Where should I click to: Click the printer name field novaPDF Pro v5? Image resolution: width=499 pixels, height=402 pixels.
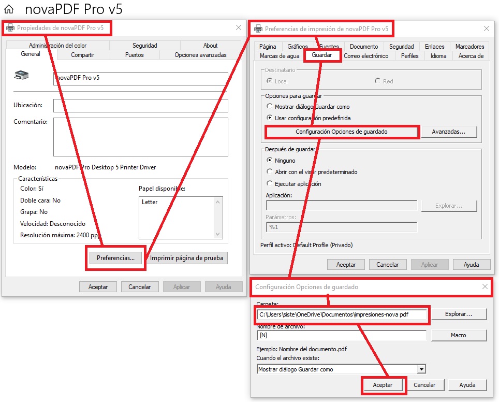coord(141,78)
